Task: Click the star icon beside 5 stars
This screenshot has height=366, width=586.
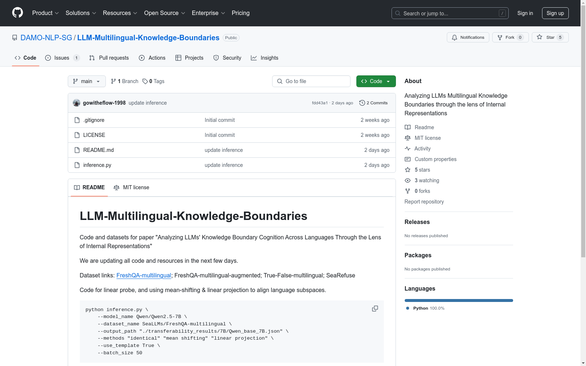Action: pyautogui.click(x=408, y=170)
